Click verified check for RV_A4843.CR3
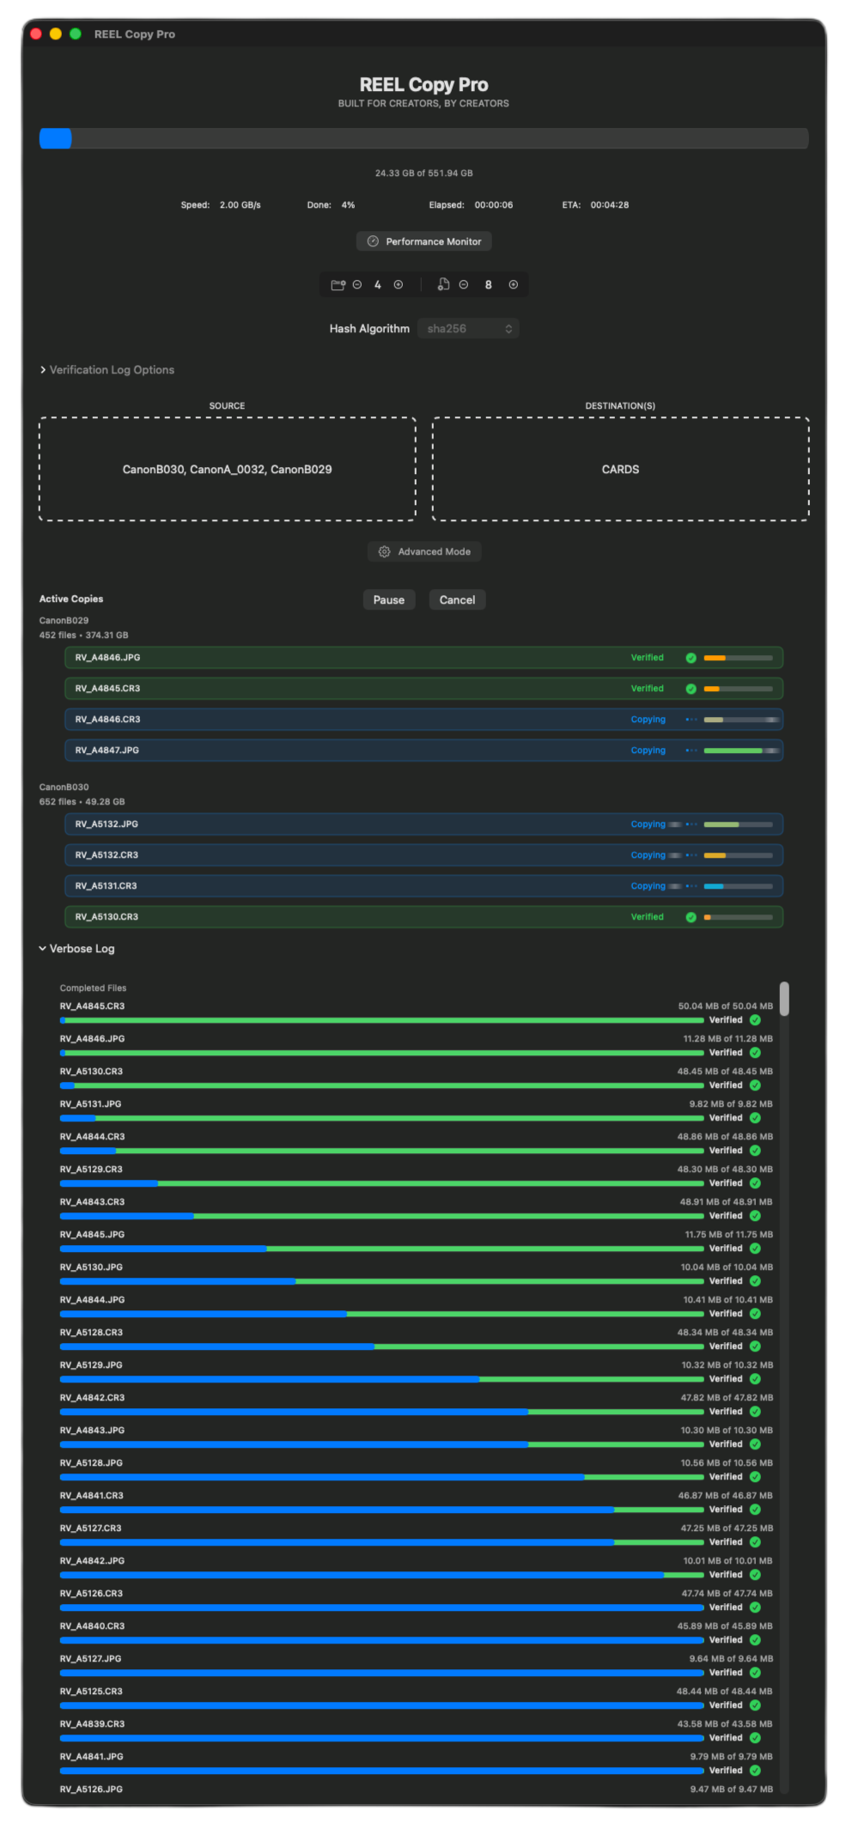 [x=755, y=1216]
